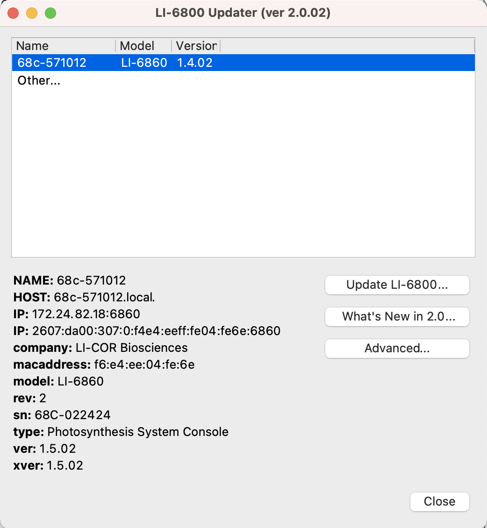The width and height of the screenshot is (487, 528).
Task: Click the 1.4.02 version cell
Action: click(195, 63)
